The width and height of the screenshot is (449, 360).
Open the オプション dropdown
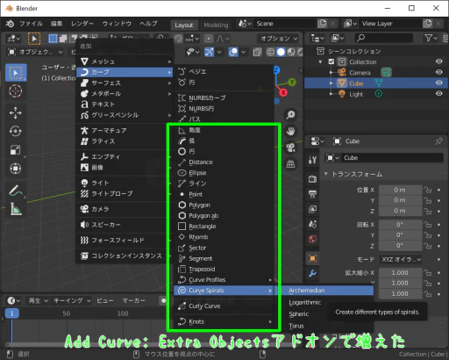tap(279, 39)
